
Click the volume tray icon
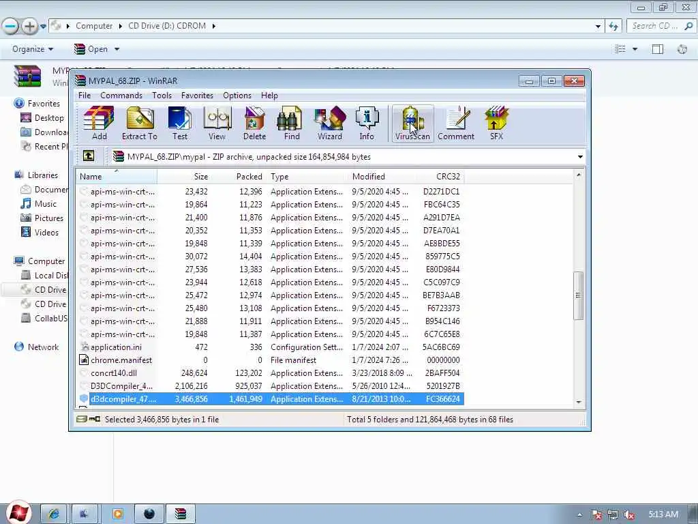click(629, 514)
